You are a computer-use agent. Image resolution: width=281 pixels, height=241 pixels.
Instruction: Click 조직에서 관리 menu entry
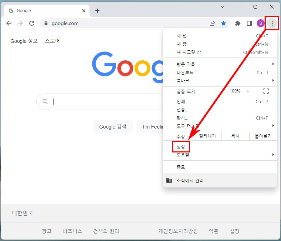pyautogui.click(x=220, y=180)
